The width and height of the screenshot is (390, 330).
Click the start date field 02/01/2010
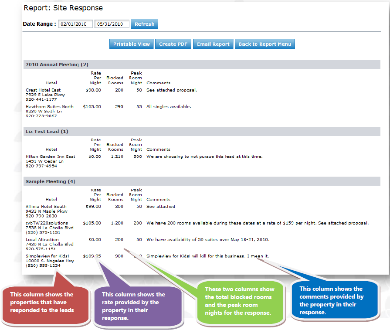tap(75, 24)
